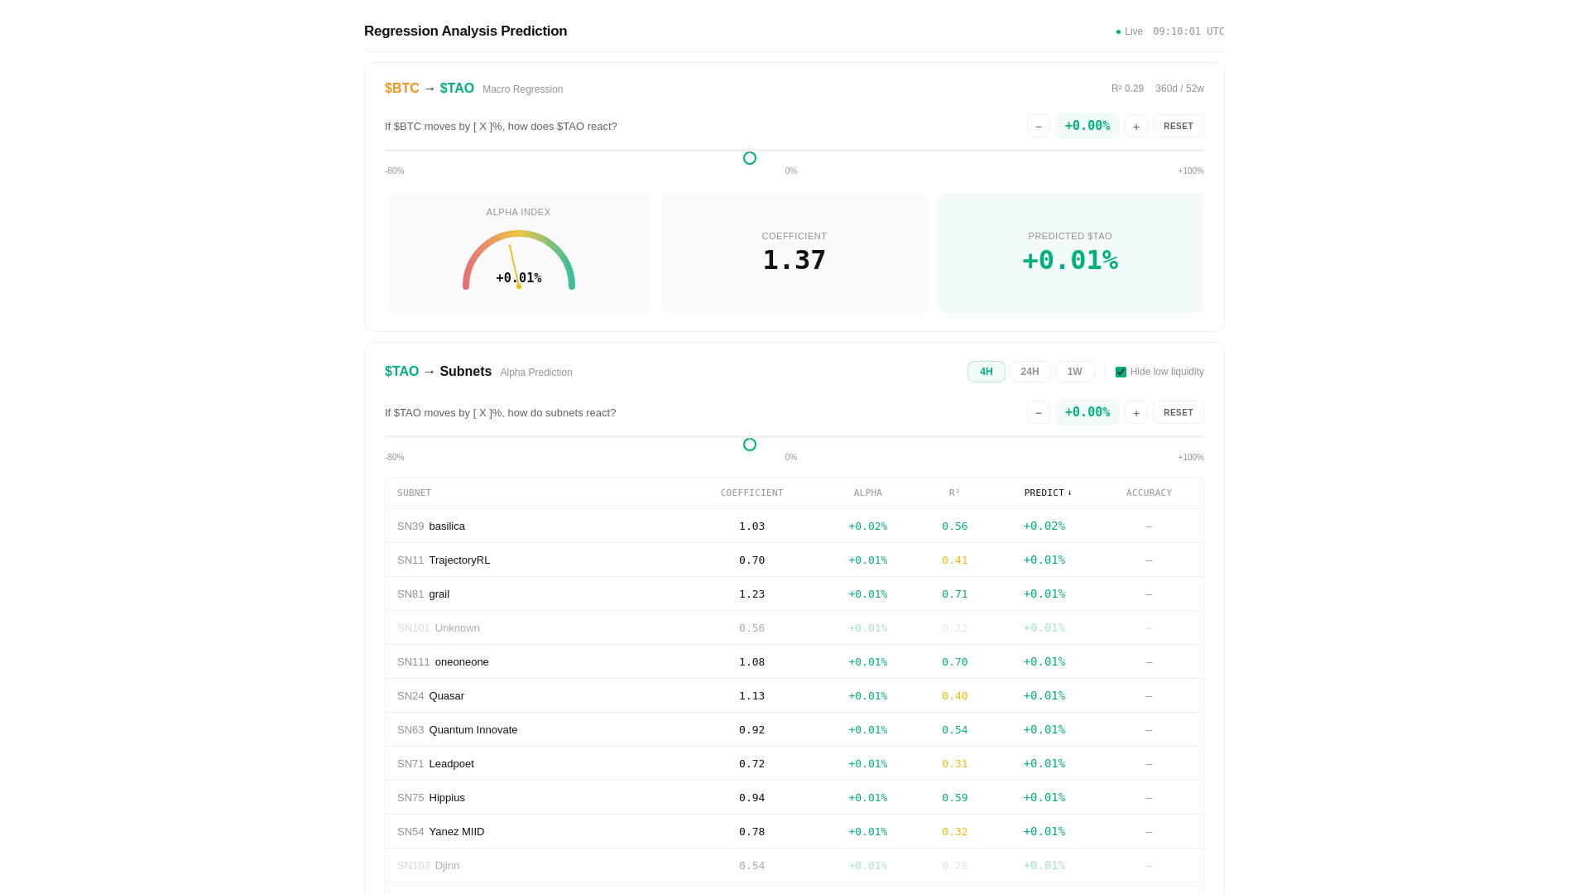The image size is (1589, 894).
Task: Click Leadpoet R² value 0.31
Action: point(954,763)
